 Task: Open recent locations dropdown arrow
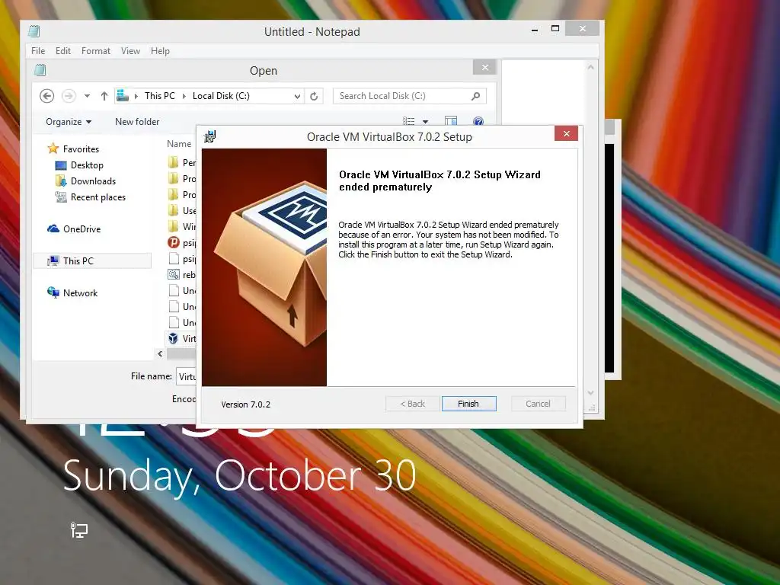pos(87,96)
